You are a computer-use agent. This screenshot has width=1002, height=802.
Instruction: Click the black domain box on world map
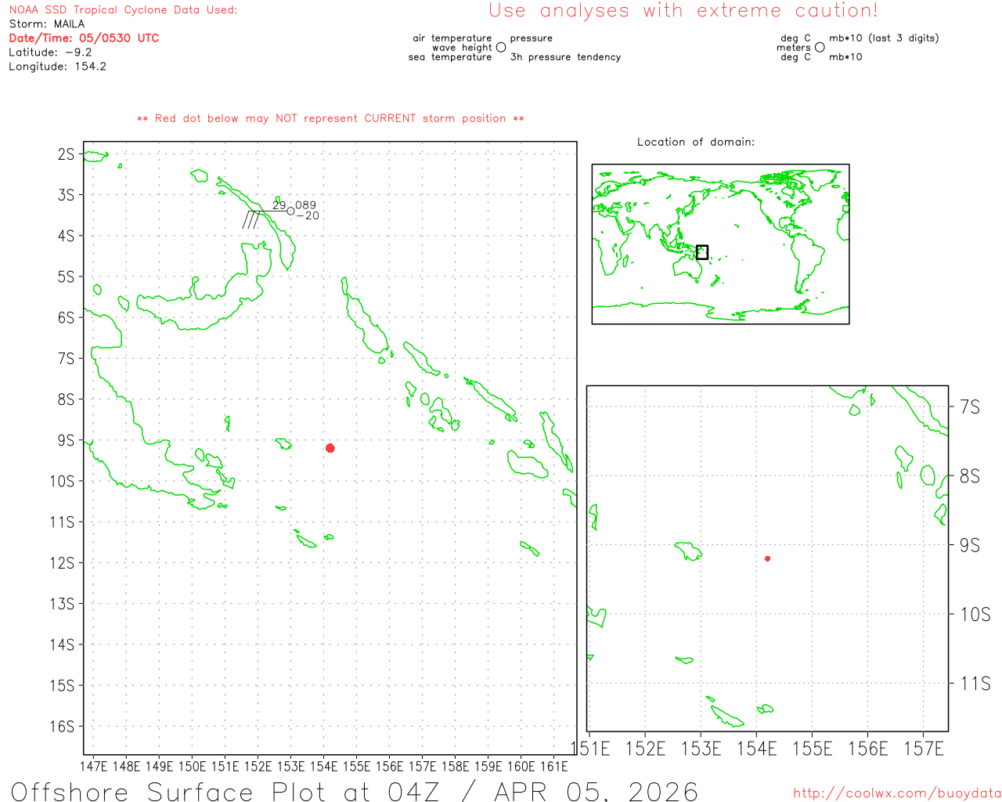pos(702,252)
